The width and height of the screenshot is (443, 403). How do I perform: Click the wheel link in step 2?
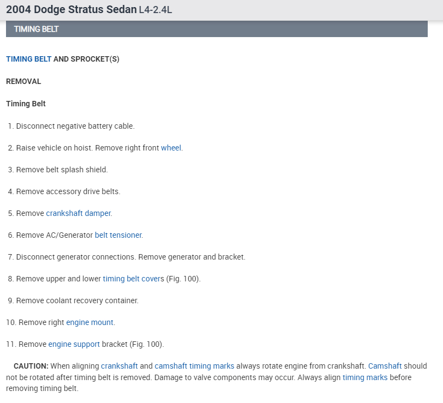point(171,148)
